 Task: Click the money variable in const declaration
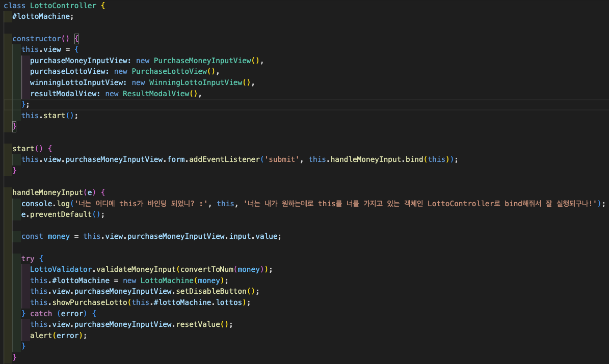[x=58, y=236]
